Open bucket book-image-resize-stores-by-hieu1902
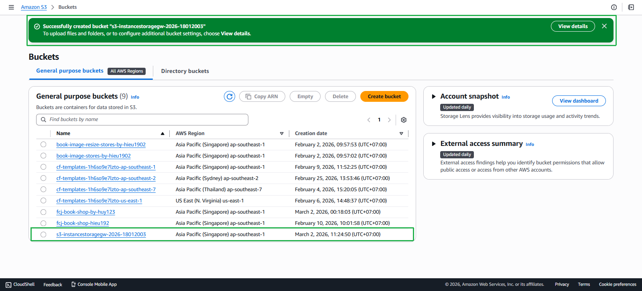 101,145
